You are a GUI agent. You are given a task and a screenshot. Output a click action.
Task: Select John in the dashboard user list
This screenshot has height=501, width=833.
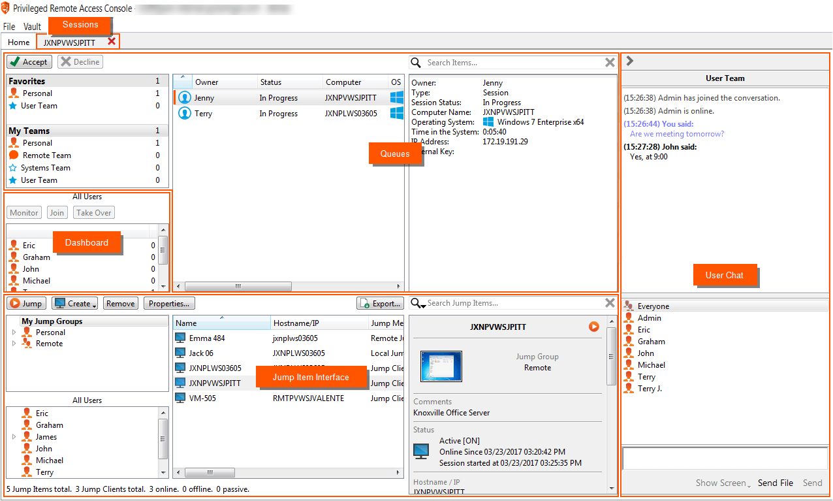82,269
